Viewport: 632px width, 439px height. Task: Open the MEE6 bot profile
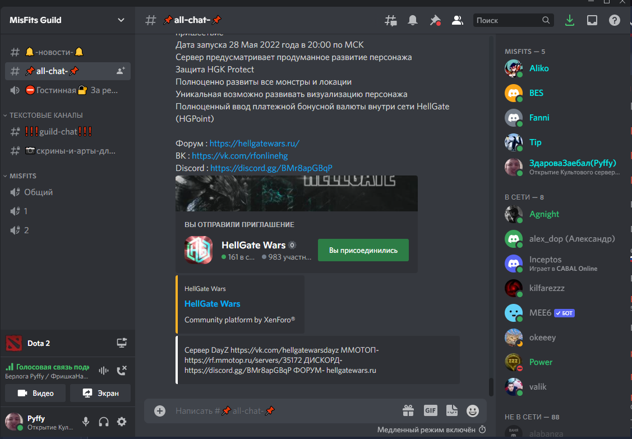562,313
